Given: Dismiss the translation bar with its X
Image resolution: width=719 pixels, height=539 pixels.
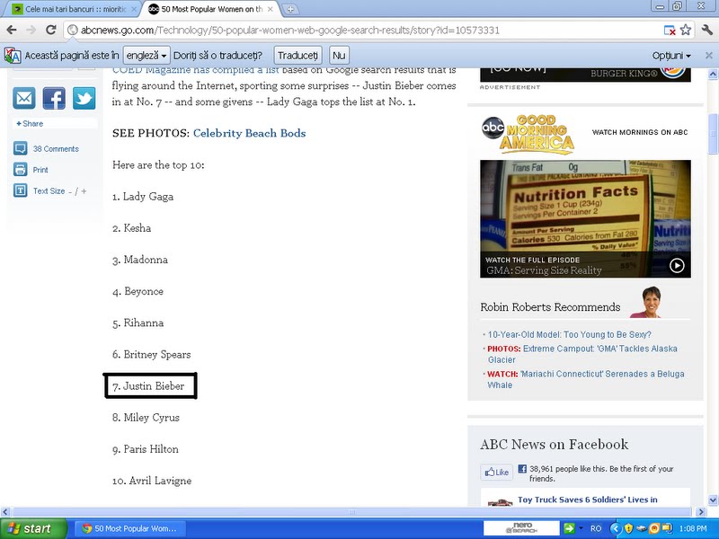Looking at the screenshot, I should [x=709, y=56].
